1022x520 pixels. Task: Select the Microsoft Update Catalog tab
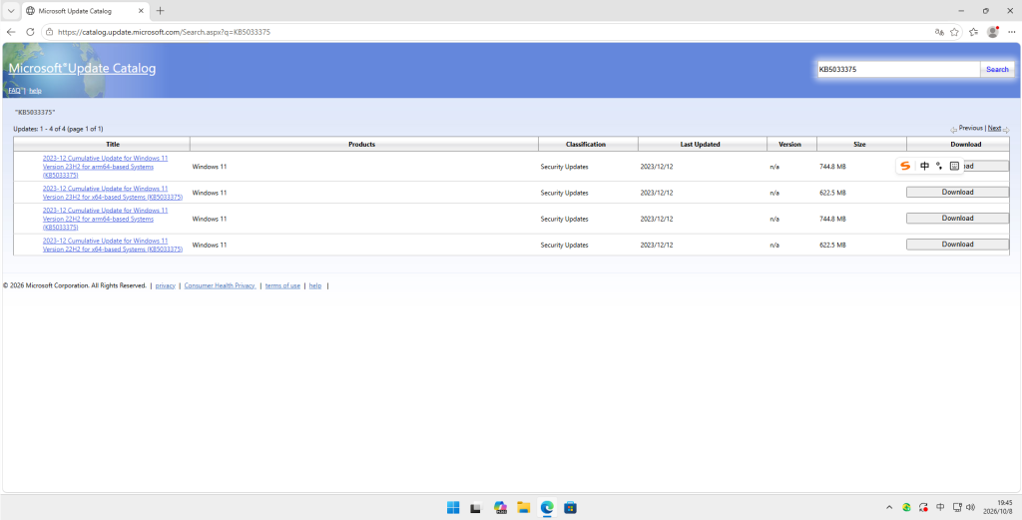(85, 11)
